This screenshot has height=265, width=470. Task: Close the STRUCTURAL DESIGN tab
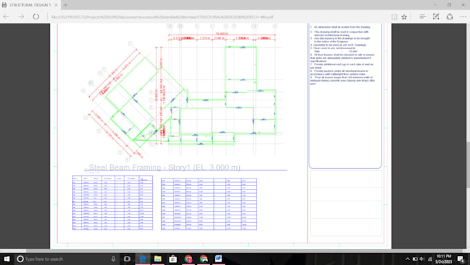(x=56, y=5)
